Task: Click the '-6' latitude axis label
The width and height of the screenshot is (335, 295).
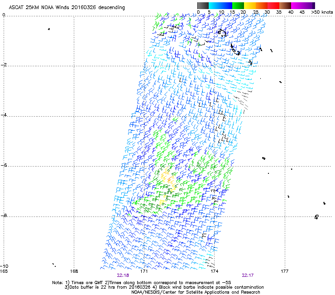Action: 4,165
